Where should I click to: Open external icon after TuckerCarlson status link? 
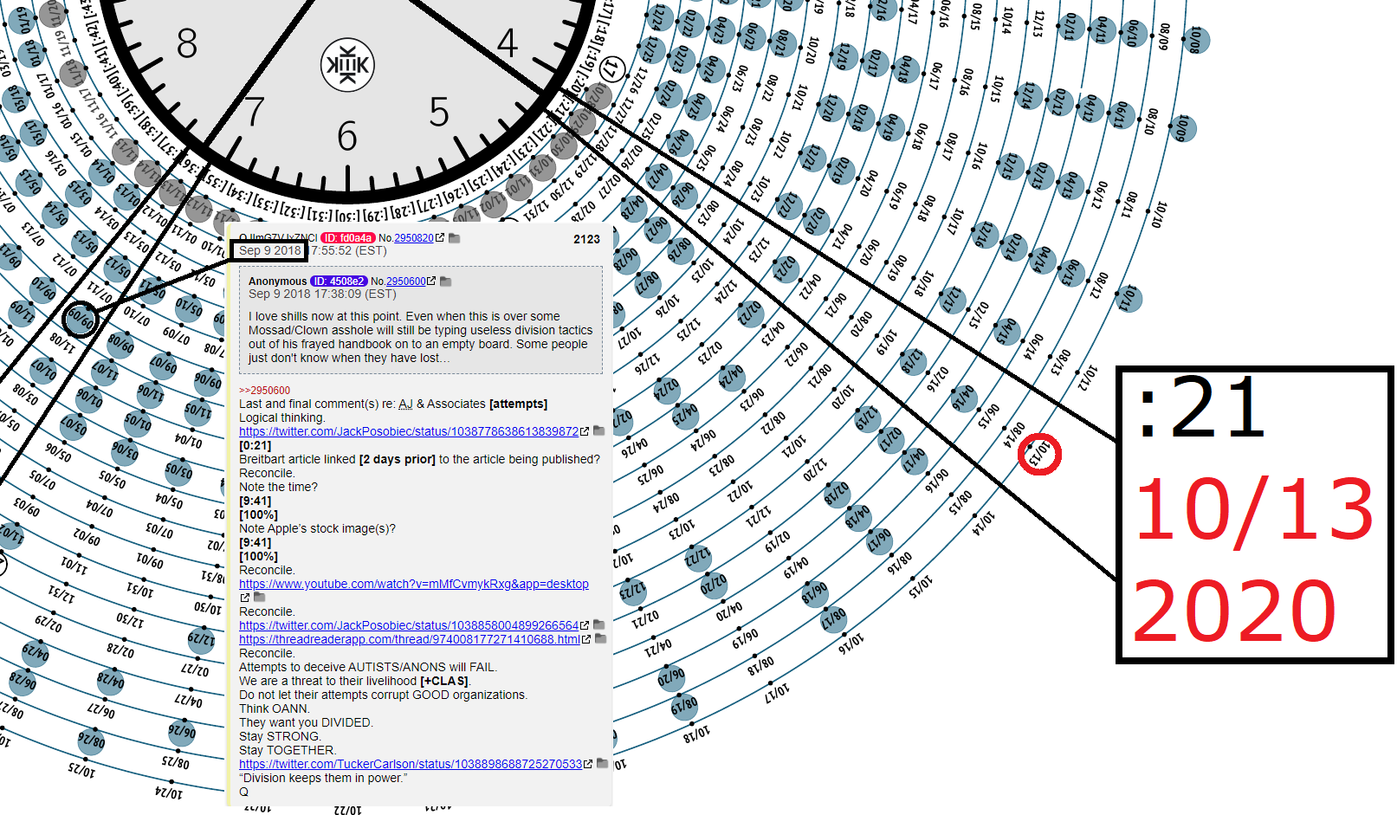588,764
